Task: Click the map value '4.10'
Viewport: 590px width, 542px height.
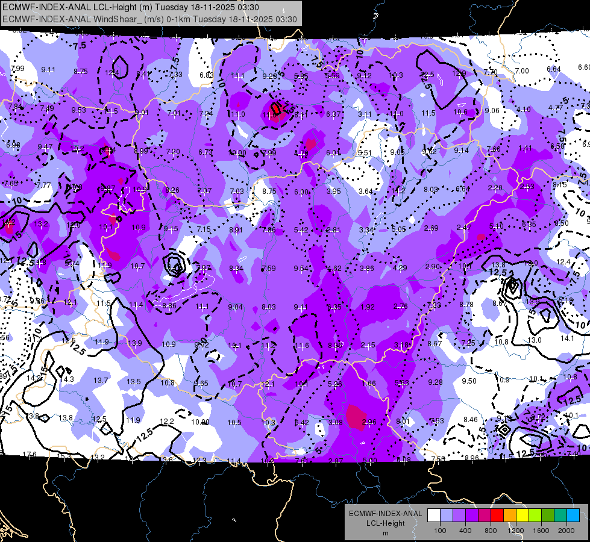Action: (523, 110)
